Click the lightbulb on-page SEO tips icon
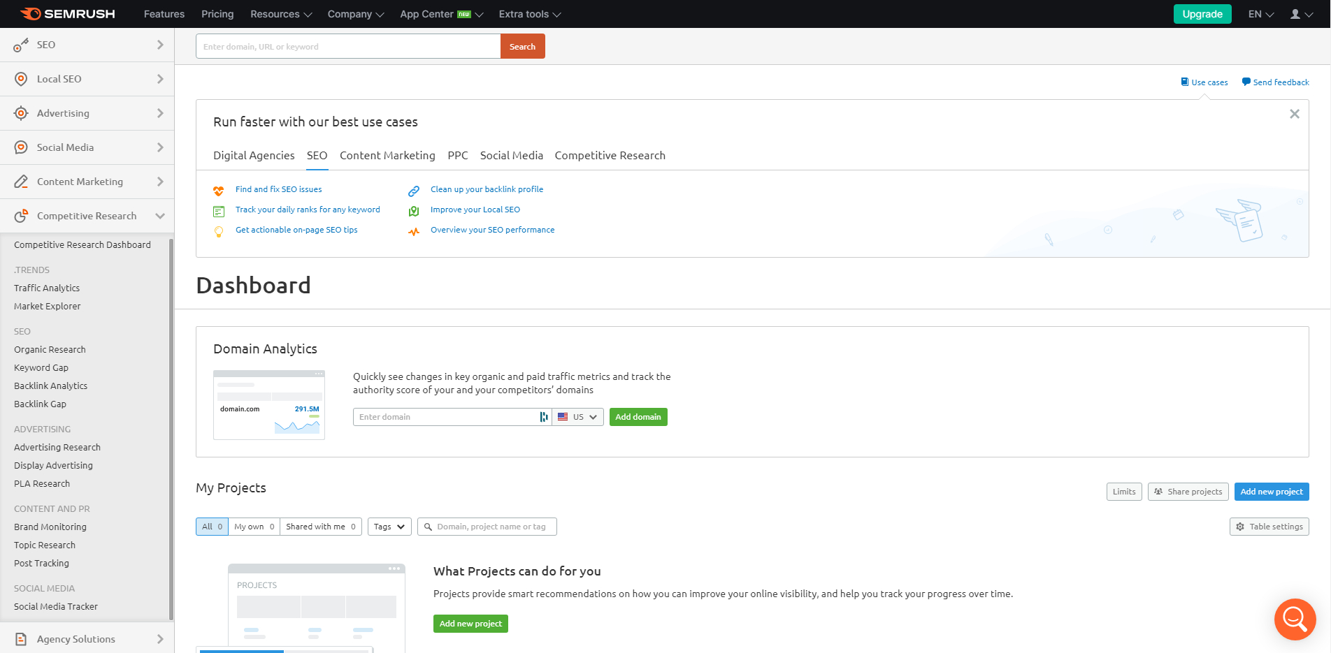The width and height of the screenshot is (1331, 653). tap(219, 231)
